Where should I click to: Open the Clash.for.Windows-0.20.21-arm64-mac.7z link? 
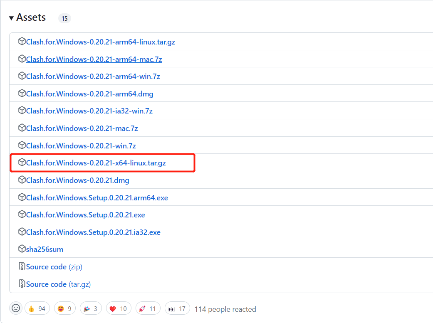click(x=94, y=59)
